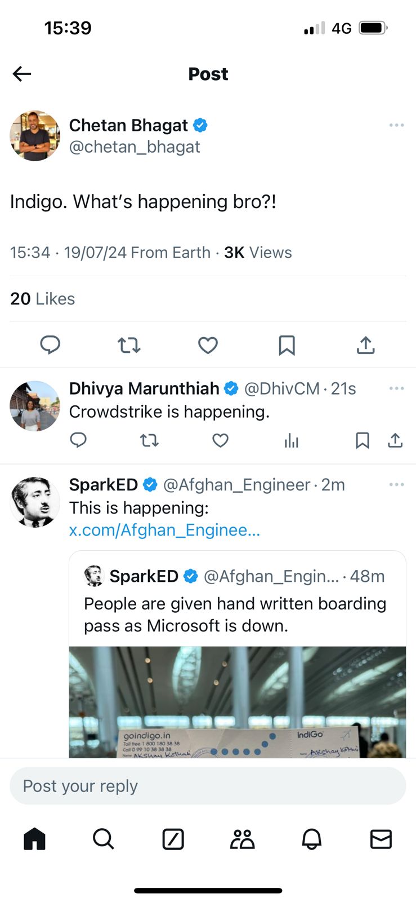Open more options on Chetan Bhagat's post
The width and height of the screenshot is (416, 902).
coord(396,125)
